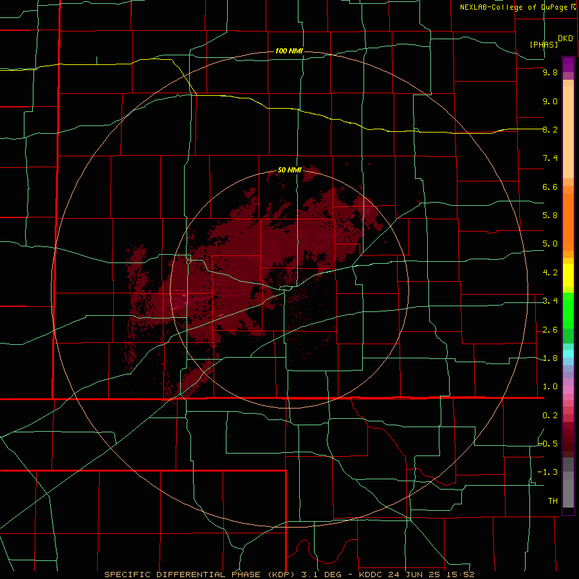
Task: Click the 50 NMI range ring label
Action: click(289, 170)
